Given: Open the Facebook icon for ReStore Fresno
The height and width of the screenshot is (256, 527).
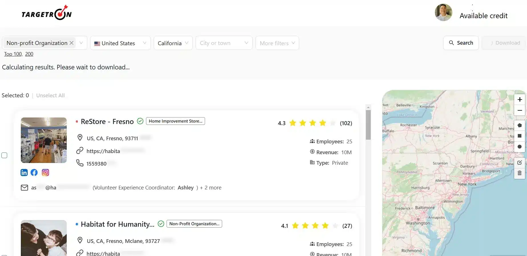Looking at the screenshot, I should pos(34,172).
